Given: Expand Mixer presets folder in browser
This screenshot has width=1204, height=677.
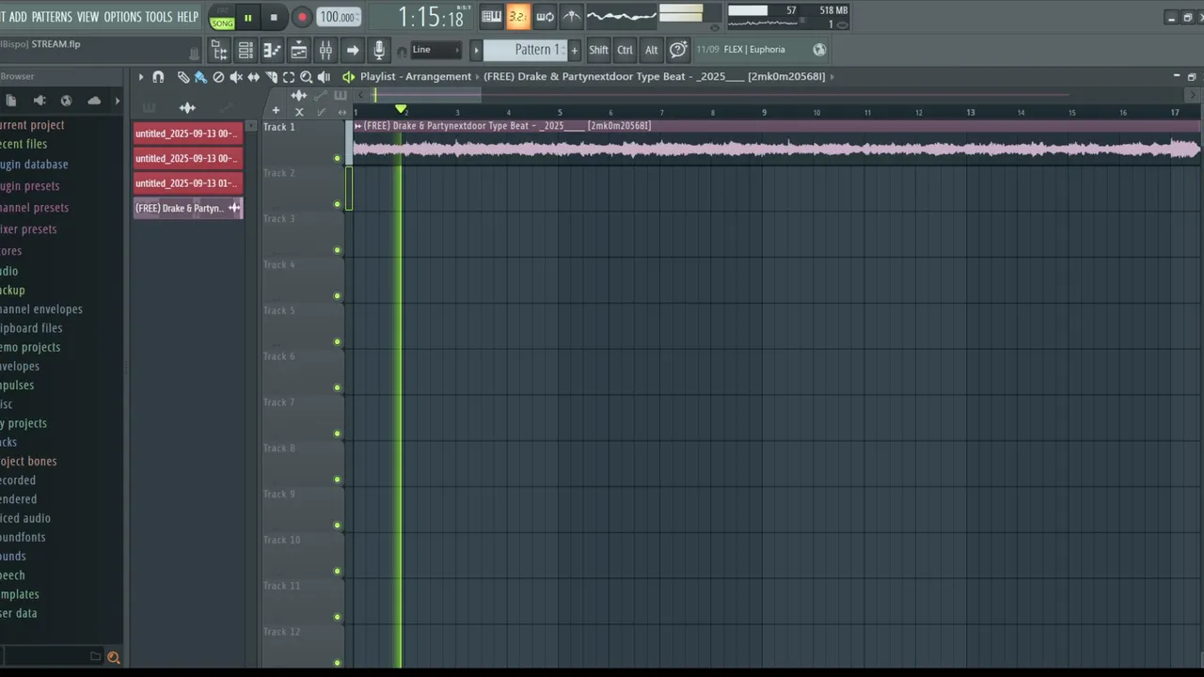Looking at the screenshot, I should [28, 229].
